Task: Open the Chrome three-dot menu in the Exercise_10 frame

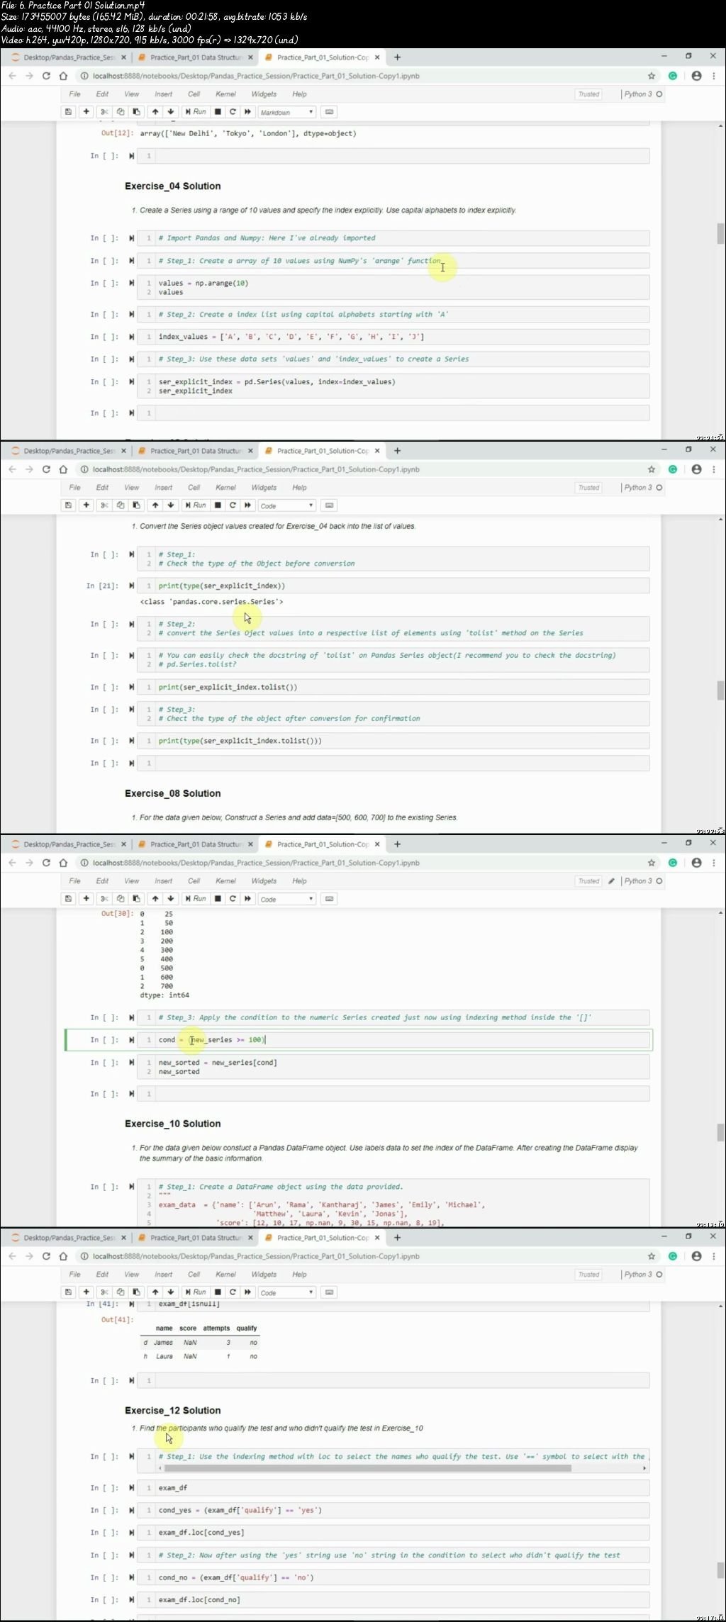Action: point(714,863)
